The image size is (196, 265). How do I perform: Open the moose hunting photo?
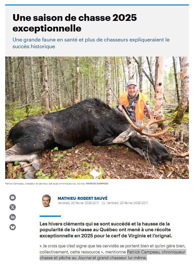(97, 118)
